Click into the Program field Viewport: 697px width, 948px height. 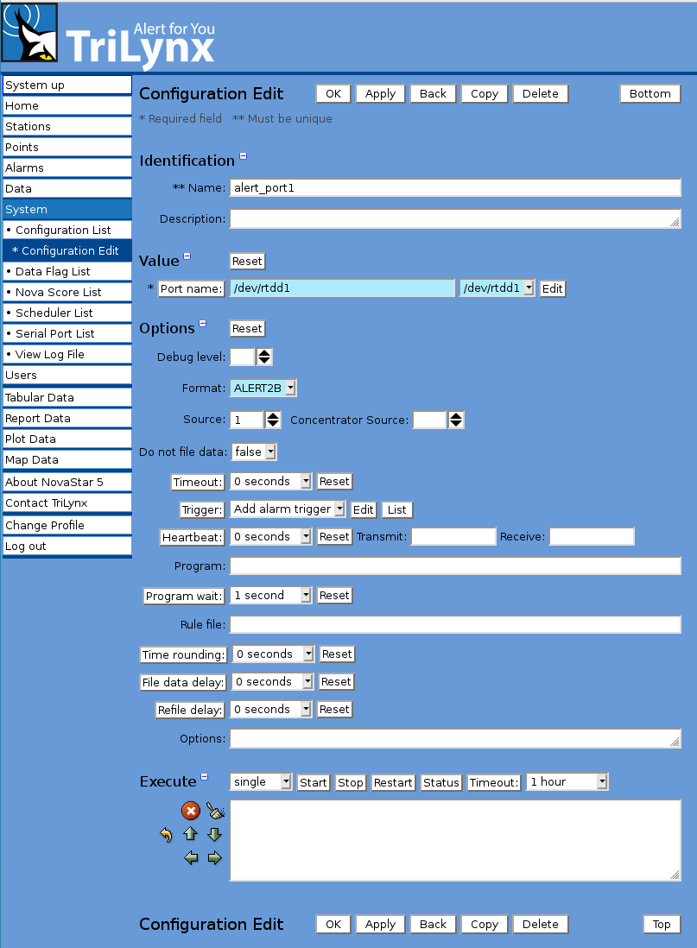click(x=455, y=566)
